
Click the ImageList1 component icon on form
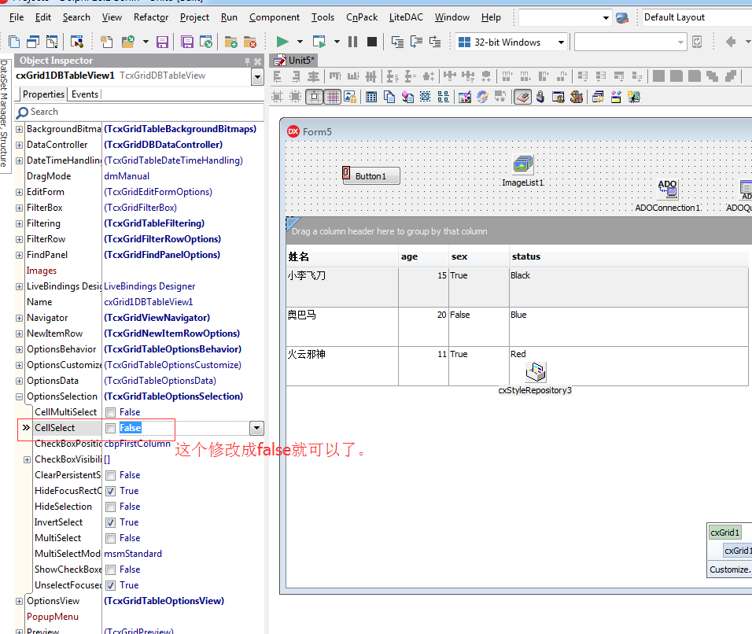[x=523, y=164]
